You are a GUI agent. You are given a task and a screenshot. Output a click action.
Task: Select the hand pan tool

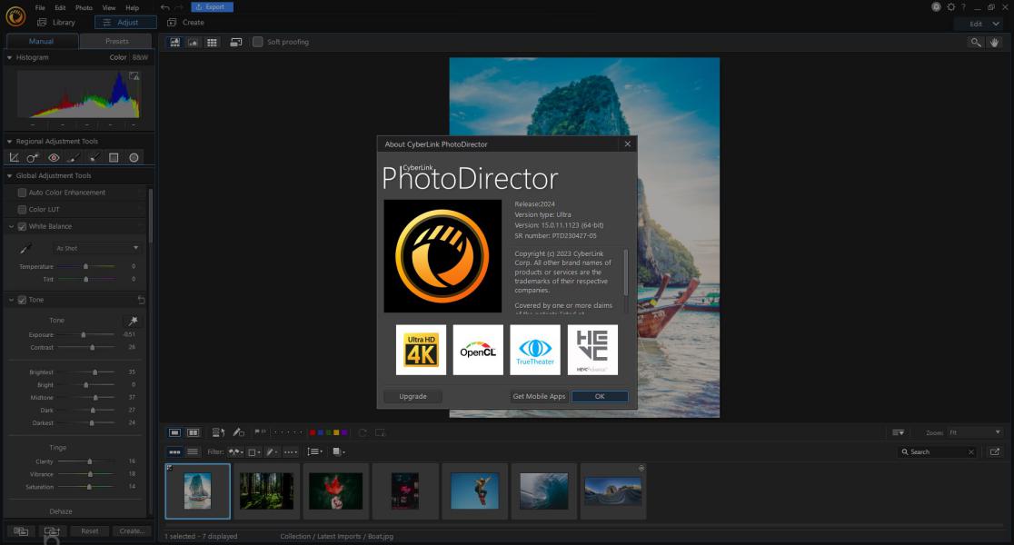coord(995,42)
